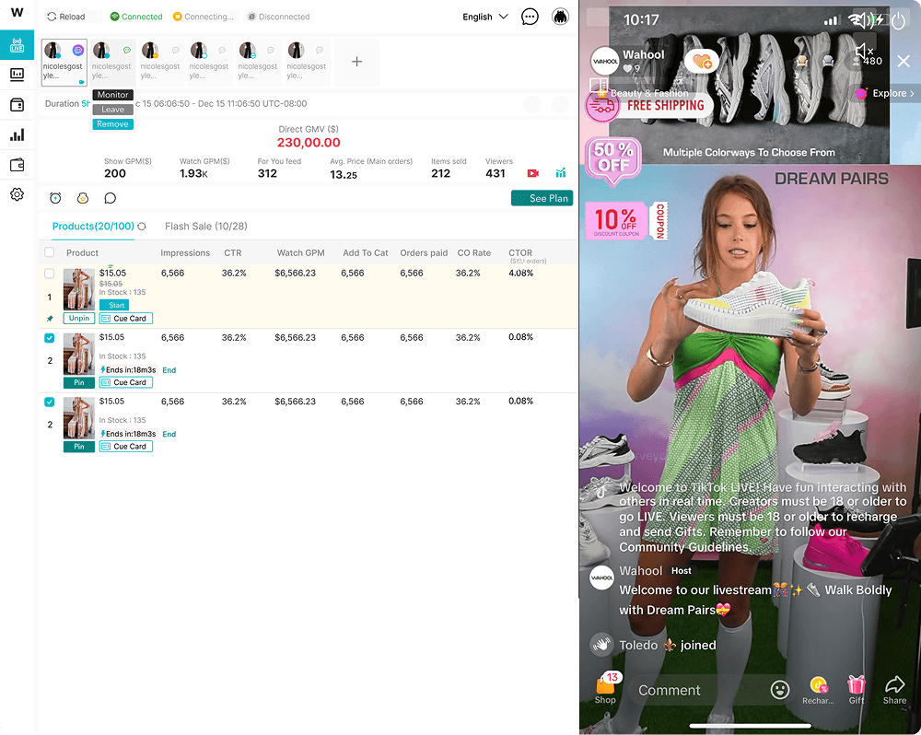Select the second nicolesgostyle account card
Screen dimensions: 921x735
(112, 63)
